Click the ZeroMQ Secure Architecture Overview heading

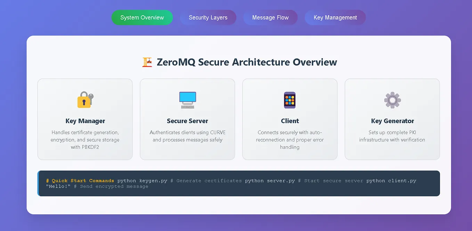[x=247, y=62]
